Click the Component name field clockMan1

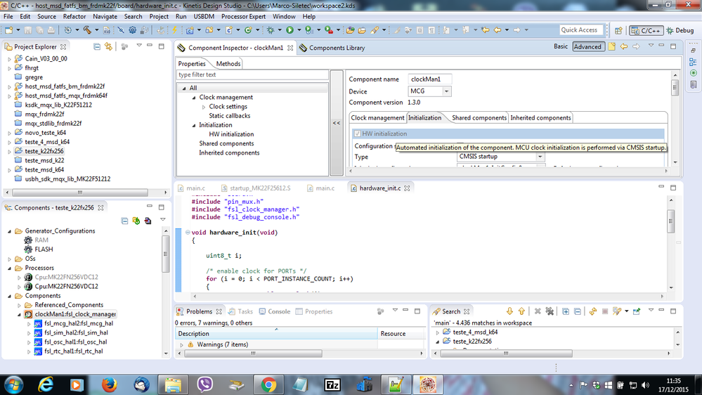coord(430,79)
